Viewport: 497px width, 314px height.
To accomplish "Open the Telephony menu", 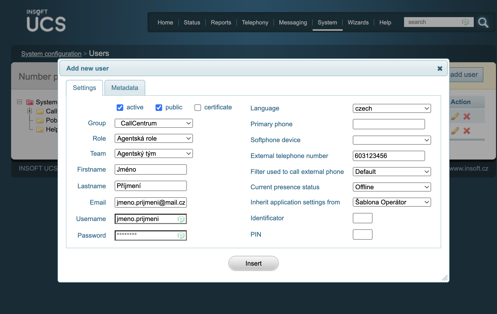I will point(255,22).
